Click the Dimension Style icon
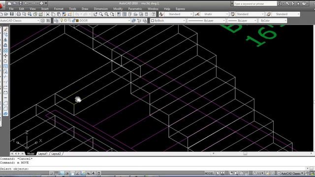Viewport: 315px width, 177px height. coord(197,14)
